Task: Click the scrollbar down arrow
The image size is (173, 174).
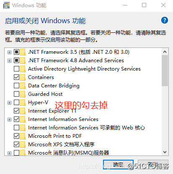Action: [x=165, y=152]
